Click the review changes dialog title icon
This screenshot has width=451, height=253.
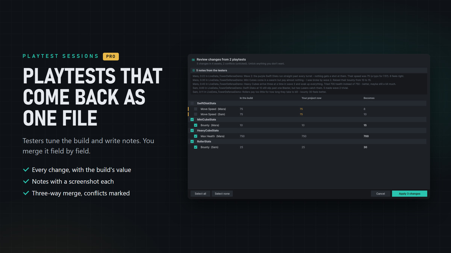(x=193, y=60)
